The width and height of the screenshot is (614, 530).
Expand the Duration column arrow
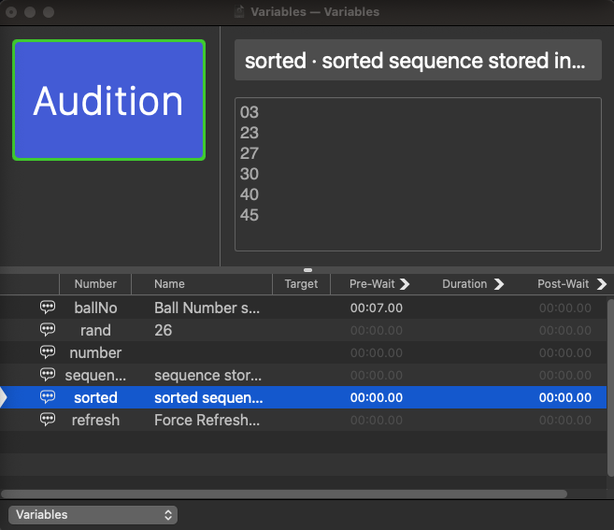[x=498, y=284]
